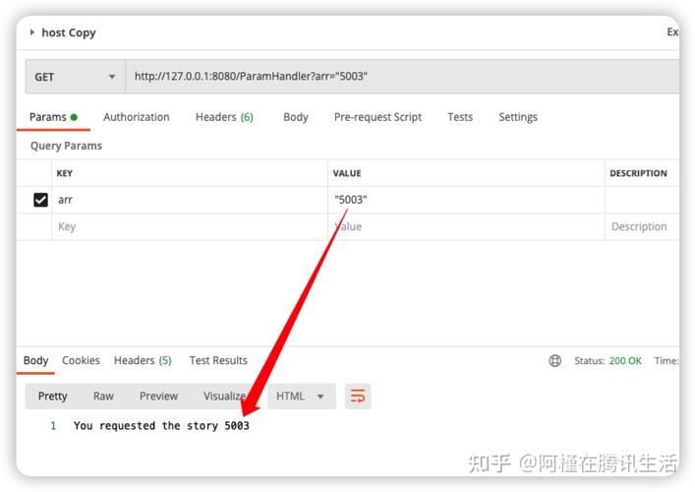Expand the host Copy request triangle
695x492 pixels.
point(31,32)
